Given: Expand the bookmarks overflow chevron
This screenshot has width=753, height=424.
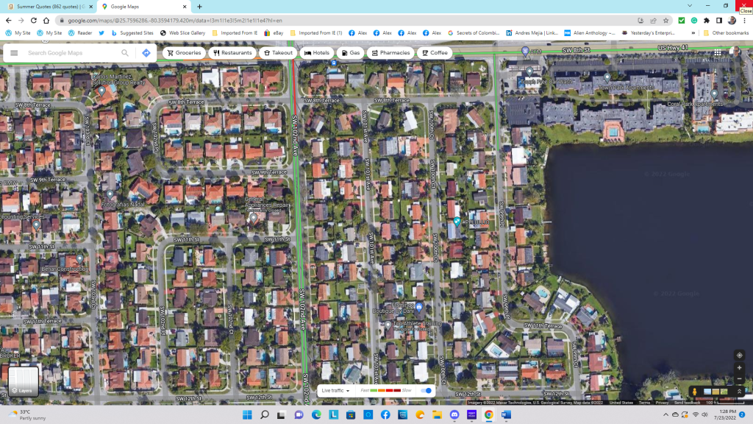Looking at the screenshot, I should (x=694, y=33).
